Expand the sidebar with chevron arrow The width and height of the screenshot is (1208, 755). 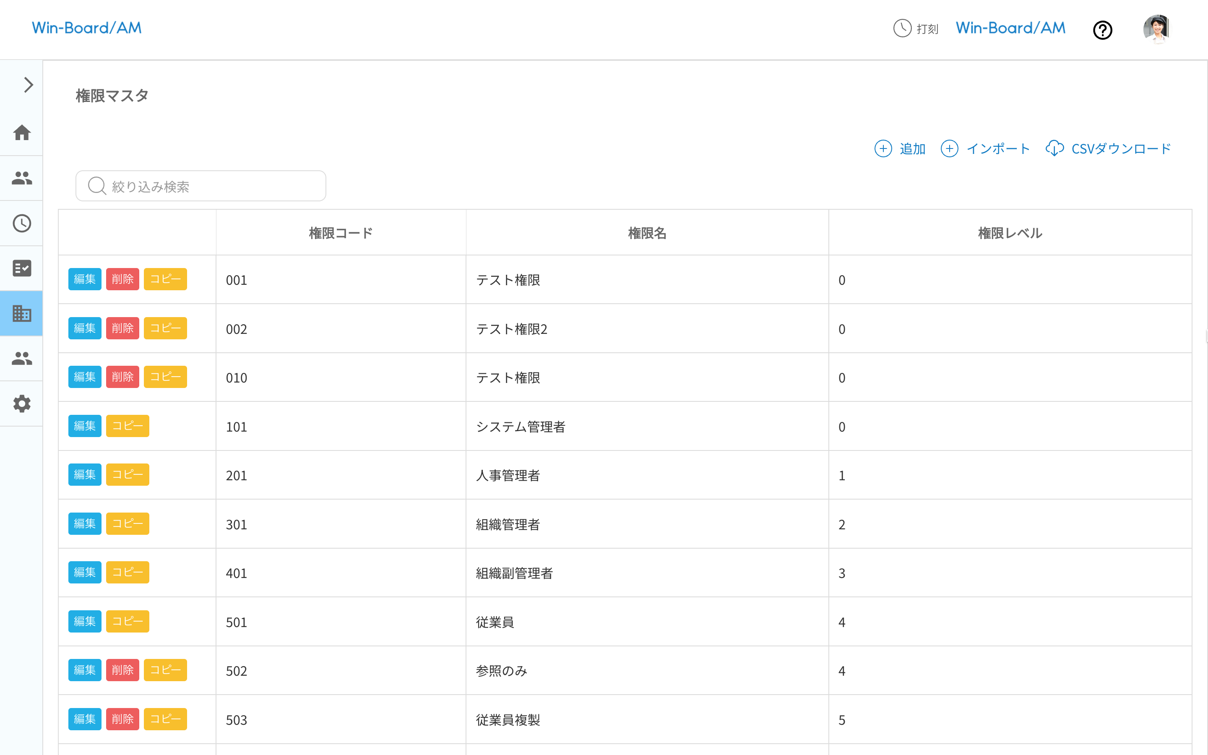coord(29,85)
